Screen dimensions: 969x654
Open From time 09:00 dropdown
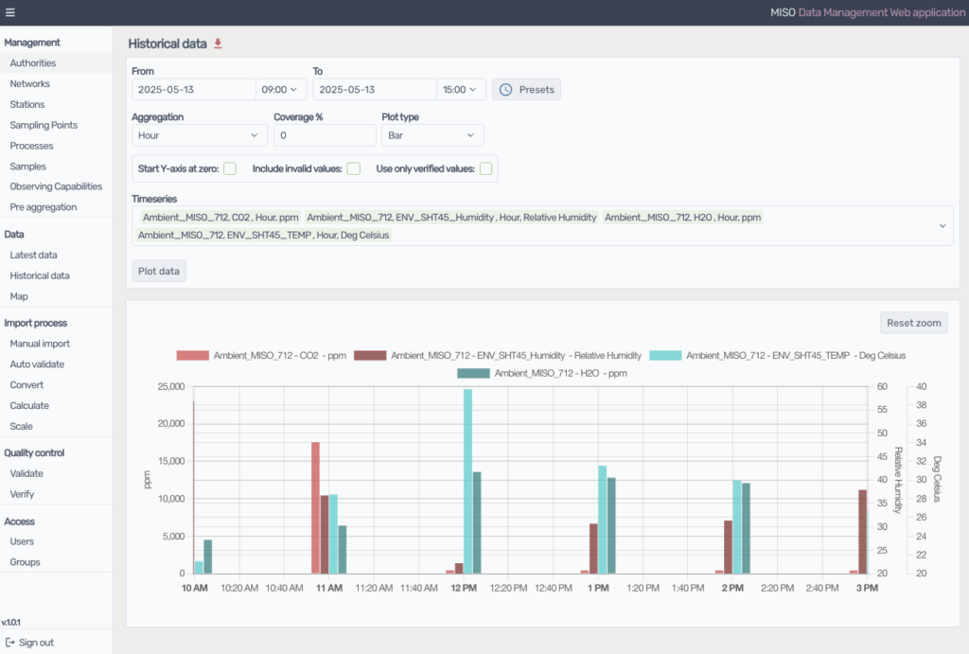coord(280,89)
